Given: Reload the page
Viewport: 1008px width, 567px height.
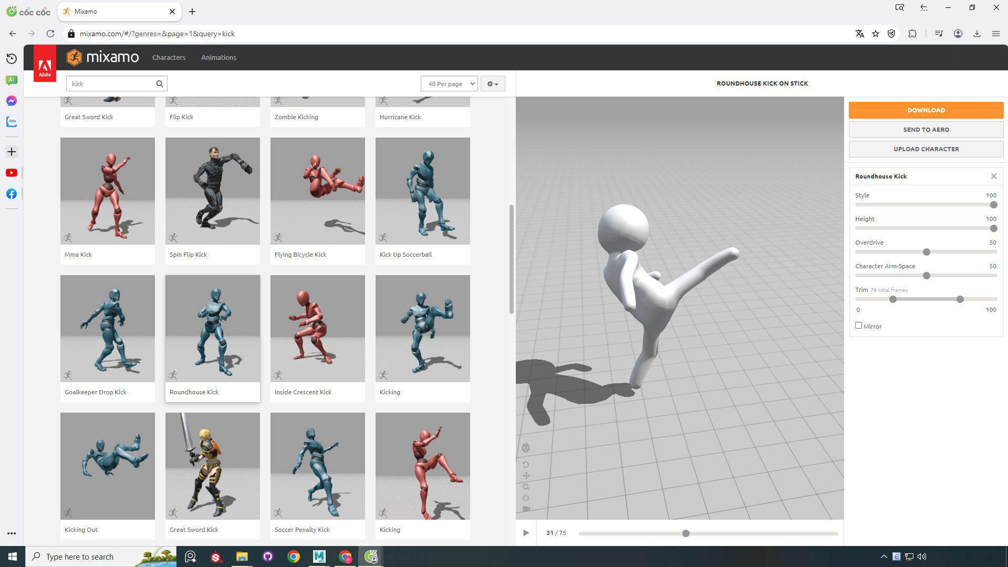Looking at the screenshot, I should [x=50, y=34].
